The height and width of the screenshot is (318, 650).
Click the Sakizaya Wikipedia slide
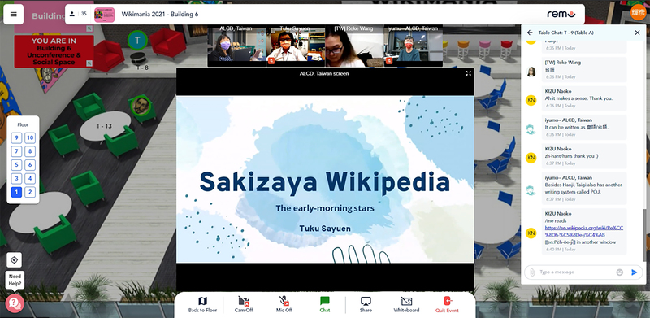coord(324,180)
